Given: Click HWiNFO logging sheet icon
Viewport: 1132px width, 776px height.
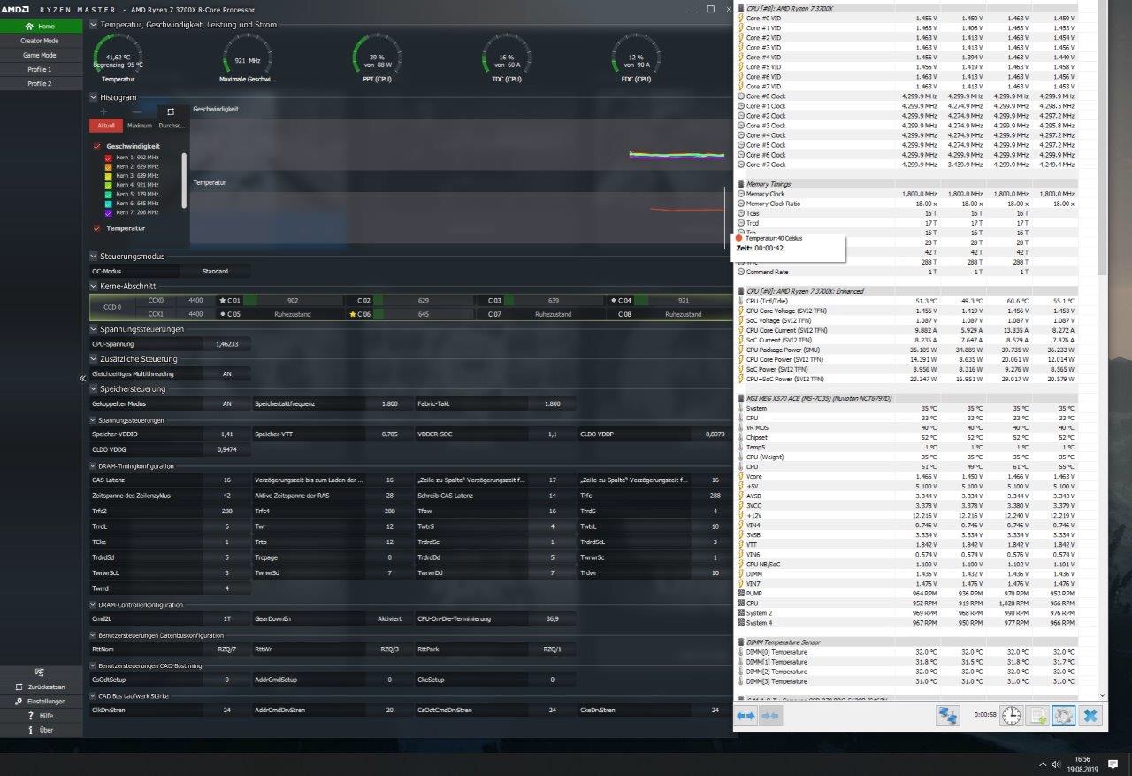Looking at the screenshot, I should (1038, 715).
